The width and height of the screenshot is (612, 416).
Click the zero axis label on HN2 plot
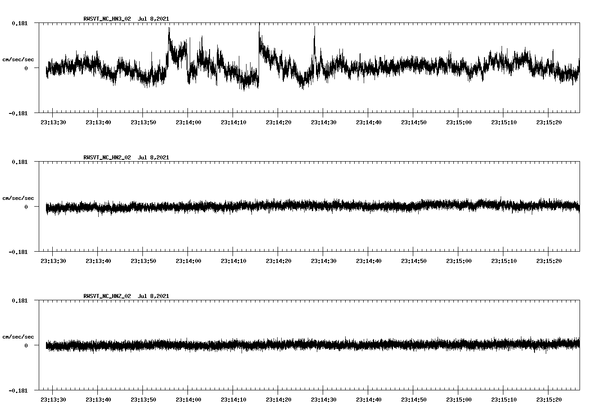point(26,207)
